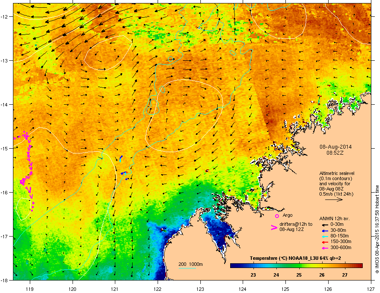Viewport: 380px width, 293px height.
Task: Select the magenta 300-600m ANMN arrow symbol
Action: (325, 248)
